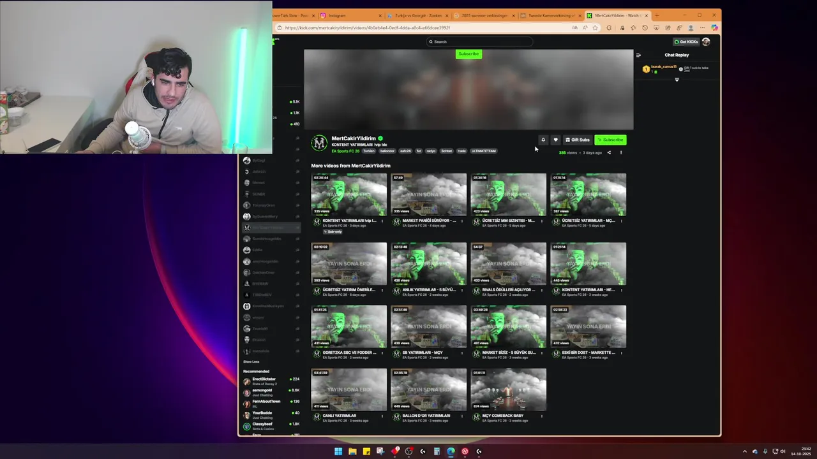Click the site info icon before the URL
The width and height of the screenshot is (817, 459).
coord(279,27)
